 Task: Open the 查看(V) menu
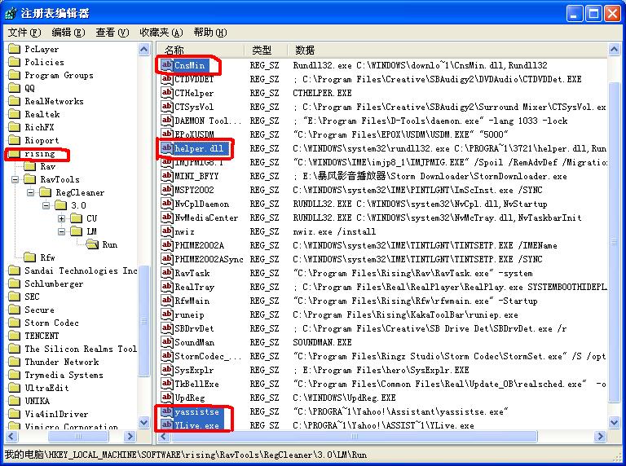(112, 33)
